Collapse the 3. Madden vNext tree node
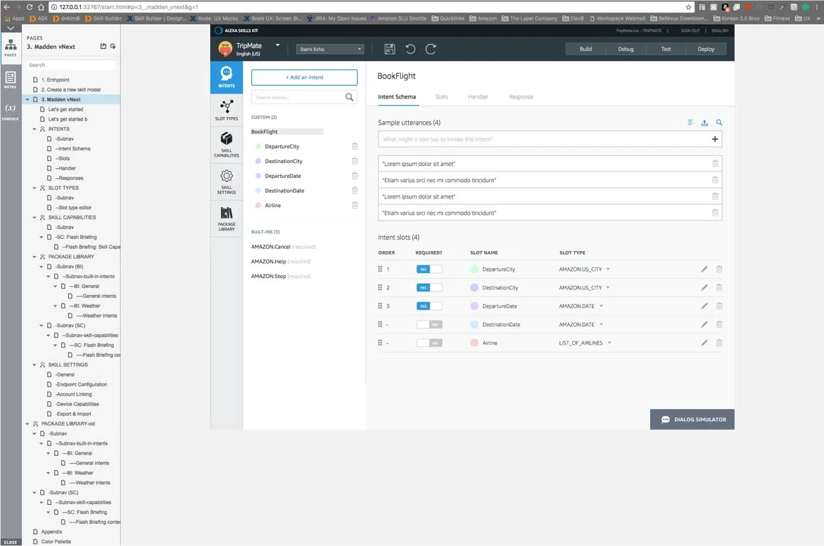The image size is (824, 546). (x=28, y=100)
